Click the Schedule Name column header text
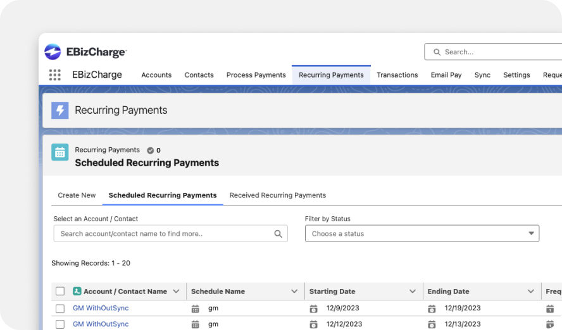The height and width of the screenshot is (330, 562). (218, 291)
